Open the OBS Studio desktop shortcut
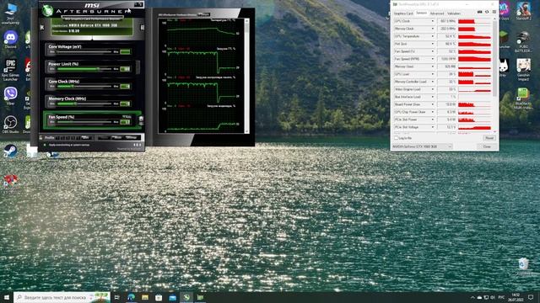 tap(10, 125)
